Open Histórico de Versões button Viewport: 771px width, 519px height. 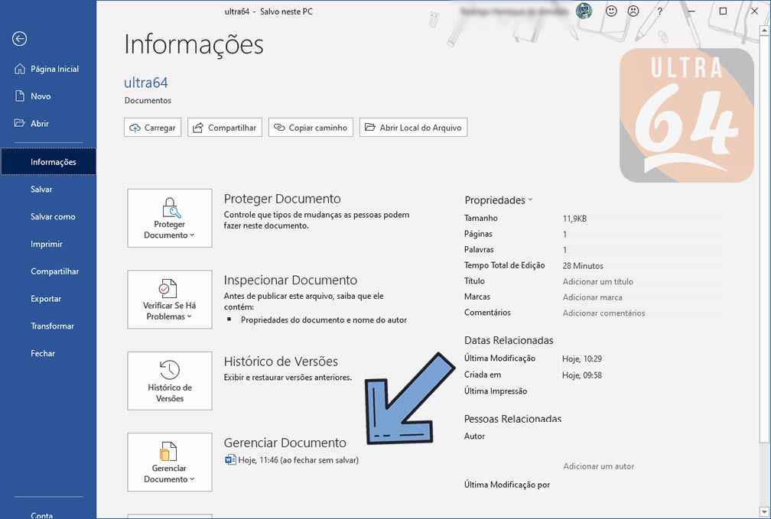(x=170, y=381)
